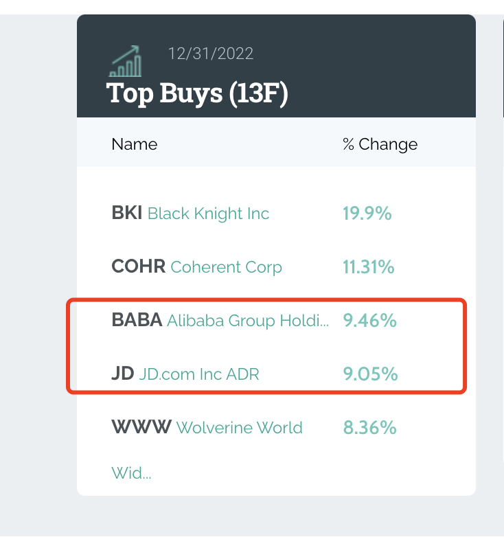
Task: Open the Black Knight Inc company link
Action: coord(209,214)
